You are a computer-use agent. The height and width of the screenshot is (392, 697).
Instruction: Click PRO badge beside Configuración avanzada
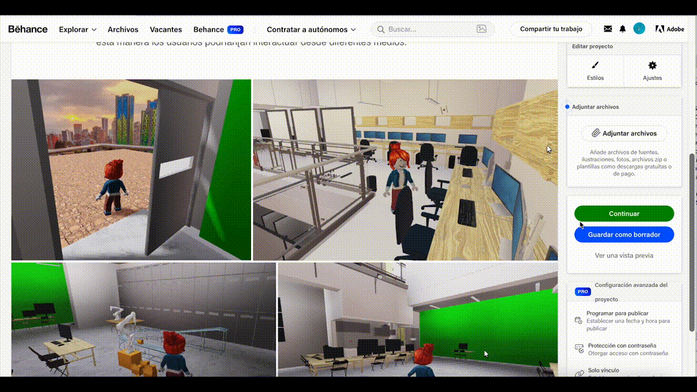[582, 291]
